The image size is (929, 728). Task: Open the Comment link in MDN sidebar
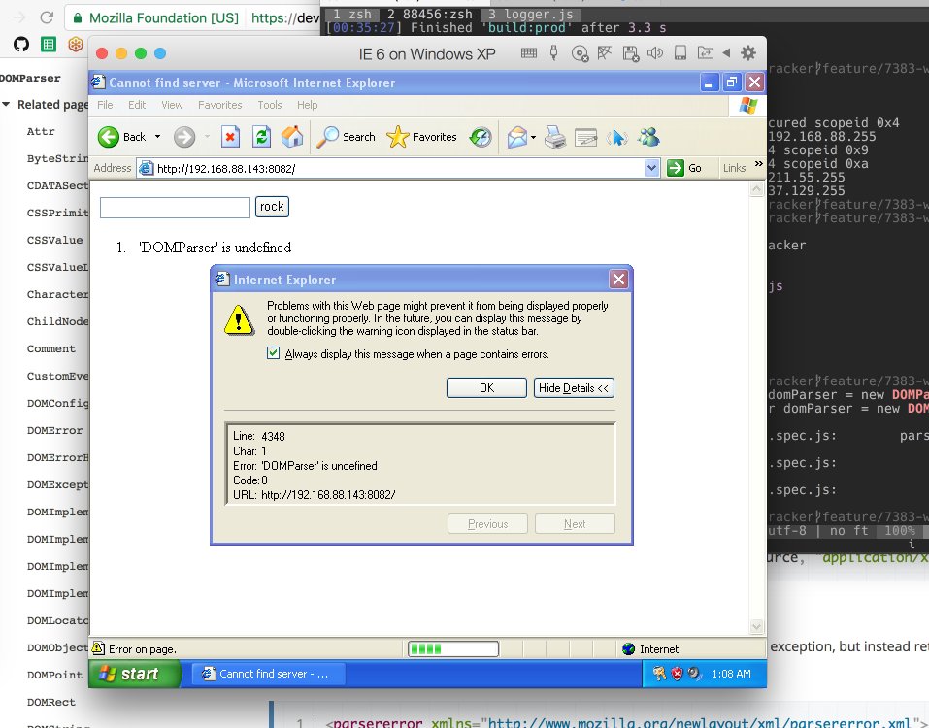[50, 348]
